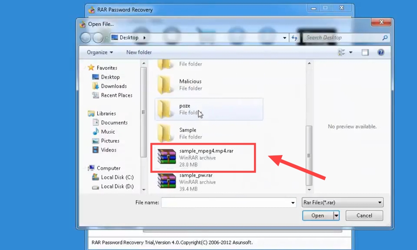Select the Sample folder icon
The width and height of the screenshot is (417, 250).
point(164,133)
